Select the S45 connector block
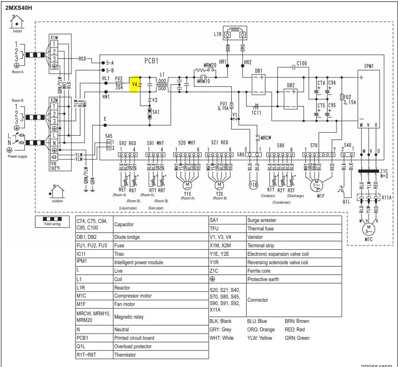Screen dimensions: 398x367 pos(109,144)
